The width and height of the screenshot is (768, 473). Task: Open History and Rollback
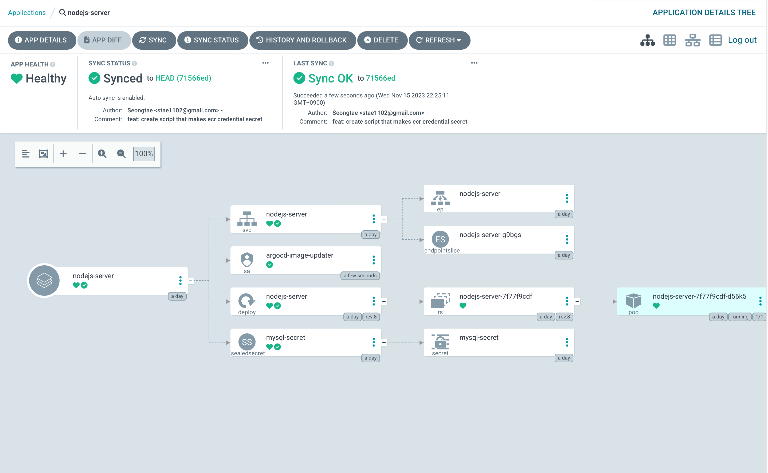tap(302, 40)
